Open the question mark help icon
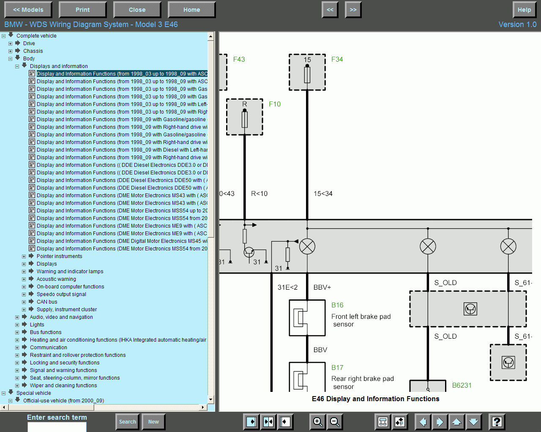The image size is (541, 432). pos(497,421)
